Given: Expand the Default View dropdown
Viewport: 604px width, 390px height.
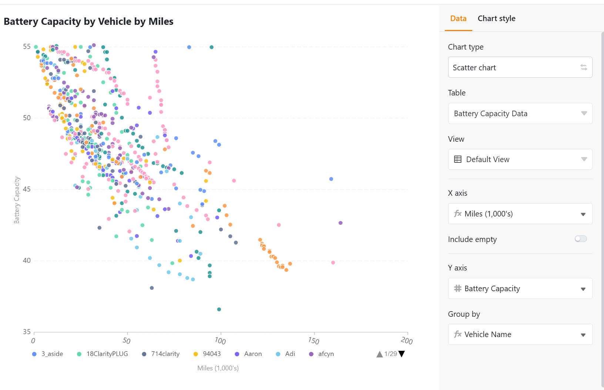Looking at the screenshot, I should 520,159.
